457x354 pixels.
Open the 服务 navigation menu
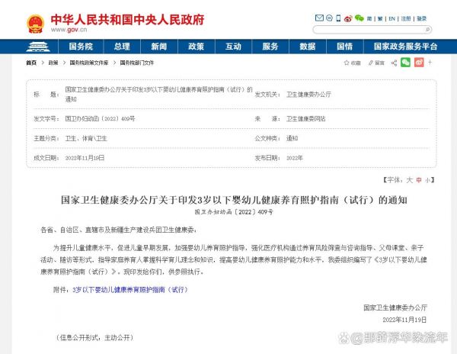[x=270, y=46]
